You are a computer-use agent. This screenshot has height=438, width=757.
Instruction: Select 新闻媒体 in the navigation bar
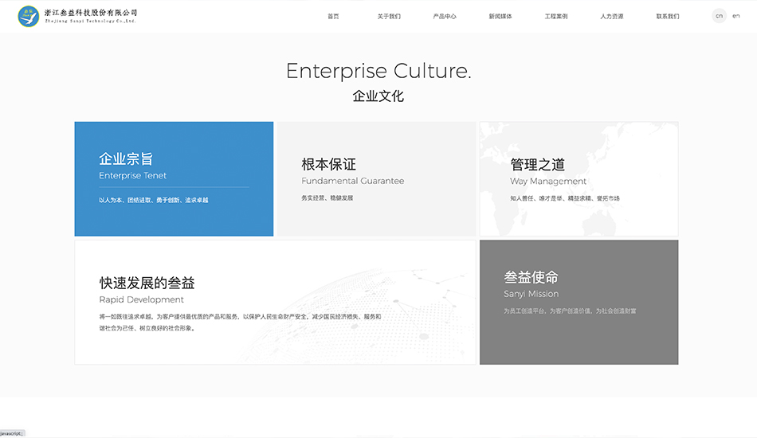[x=500, y=16]
